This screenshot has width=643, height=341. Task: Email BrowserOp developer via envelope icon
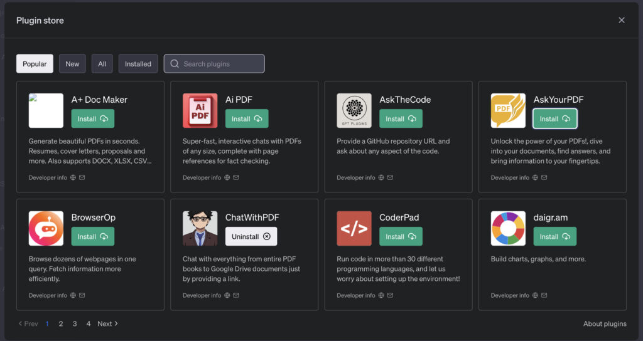[82, 295]
